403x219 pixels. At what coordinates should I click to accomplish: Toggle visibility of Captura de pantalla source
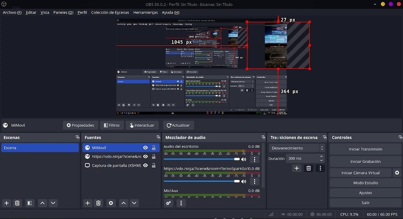click(145, 165)
